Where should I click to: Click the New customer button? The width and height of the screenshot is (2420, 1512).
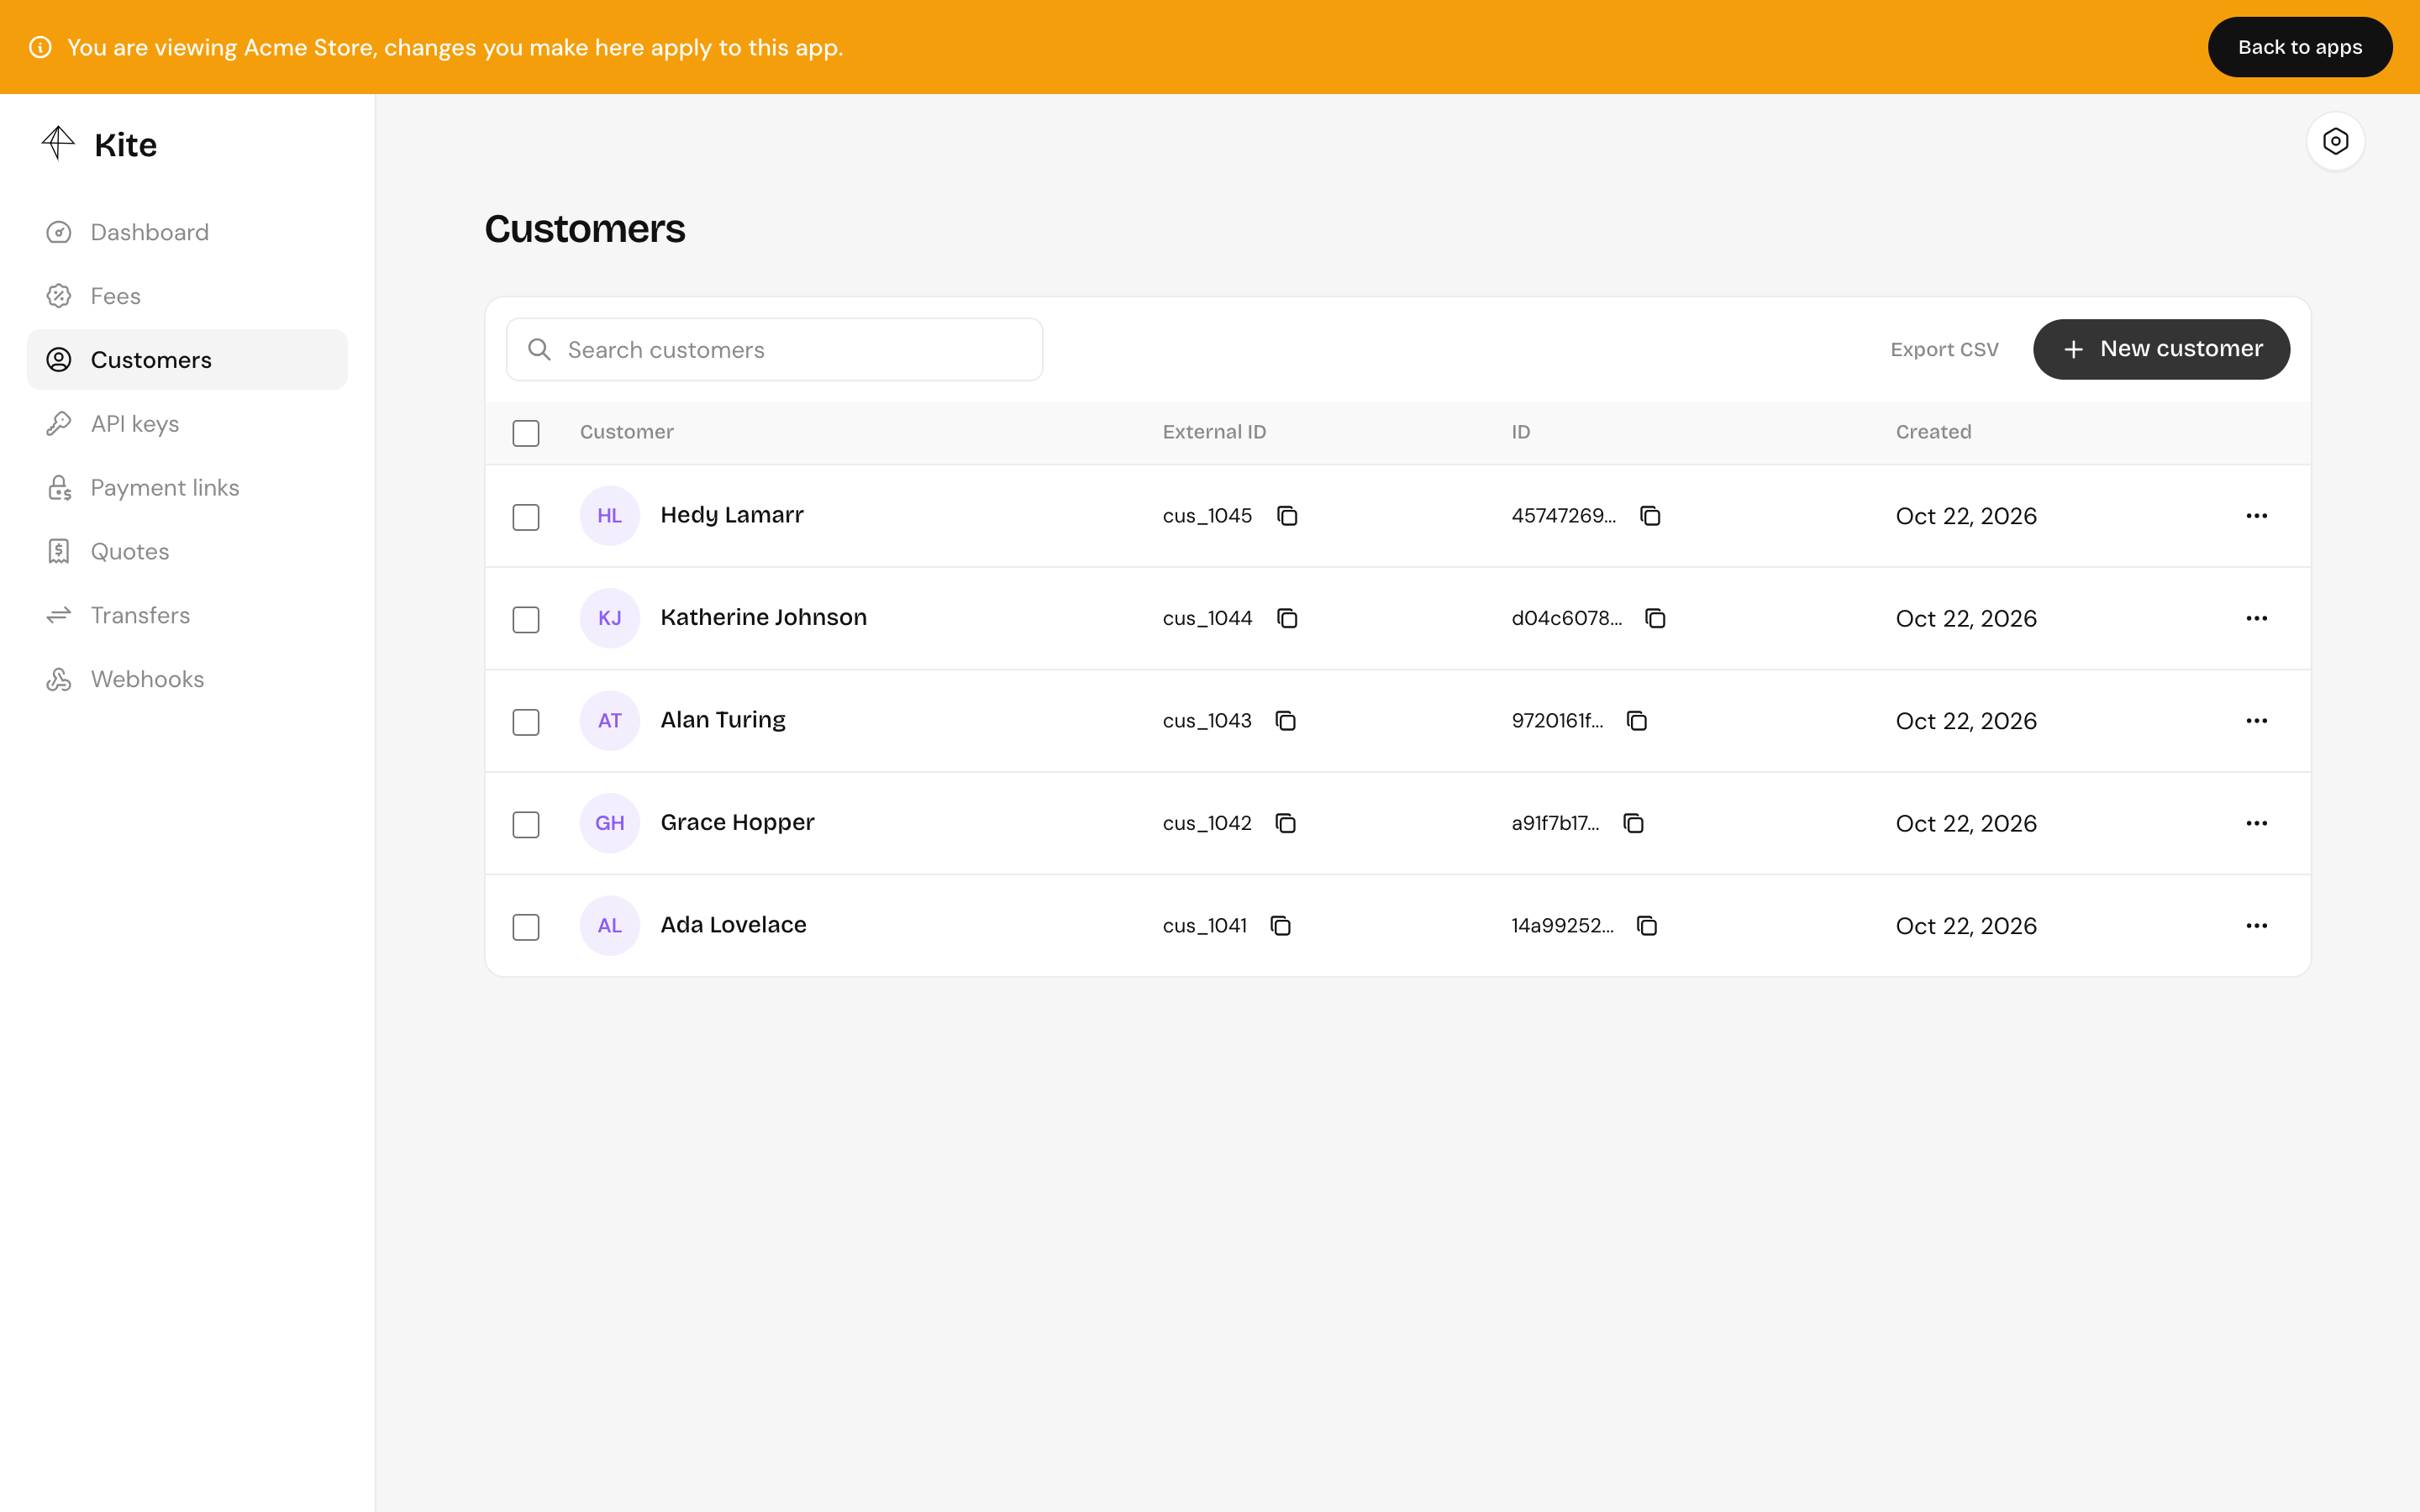pos(2161,349)
